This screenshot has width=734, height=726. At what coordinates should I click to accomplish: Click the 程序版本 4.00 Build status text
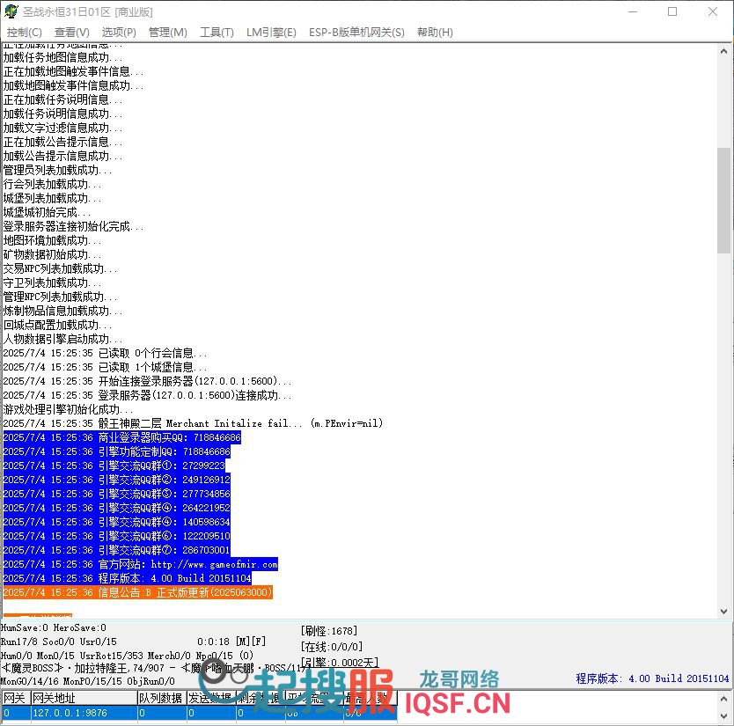(x=652, y=678)
